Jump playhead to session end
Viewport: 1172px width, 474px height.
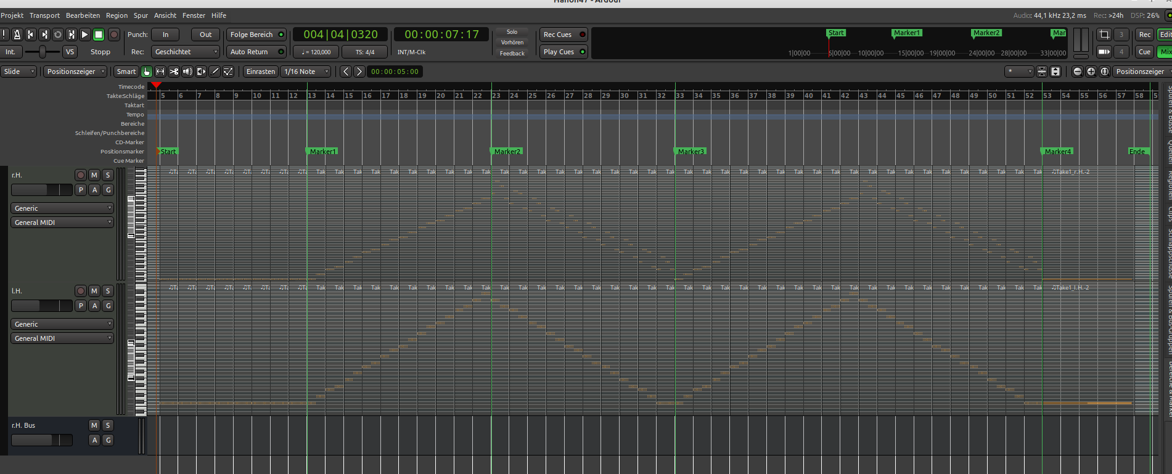(44, 35)
